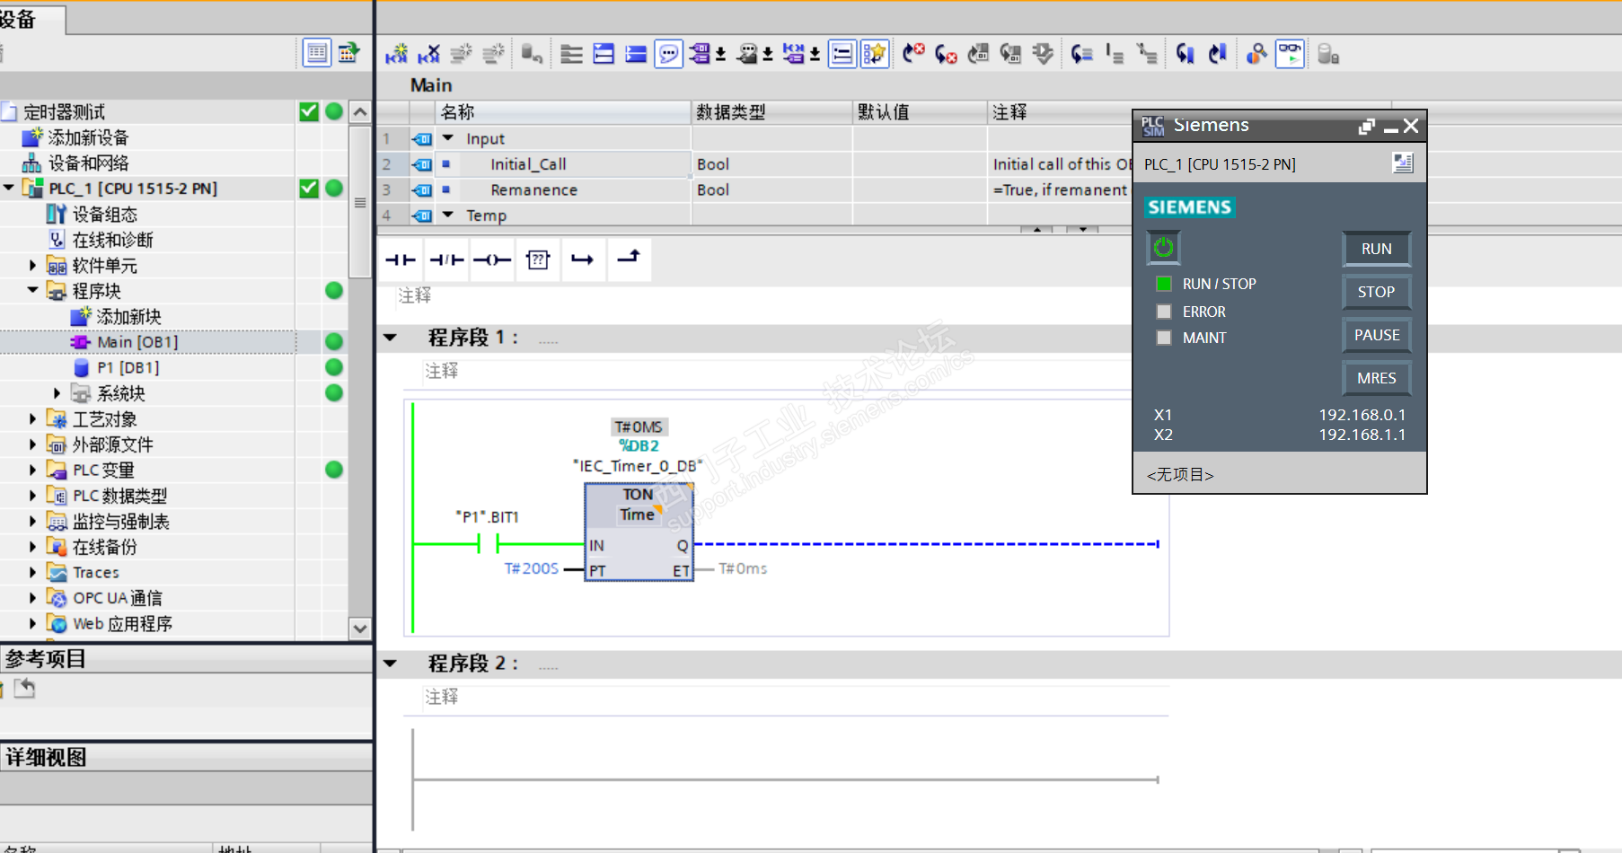
Task: Click the 名称 column header
Action: point(563,112)
